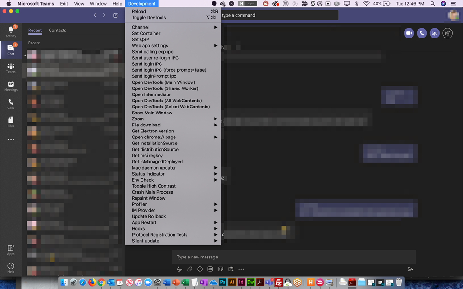Select Send login IPC item
Screen dimensions: 463x289
coord(173,64)
